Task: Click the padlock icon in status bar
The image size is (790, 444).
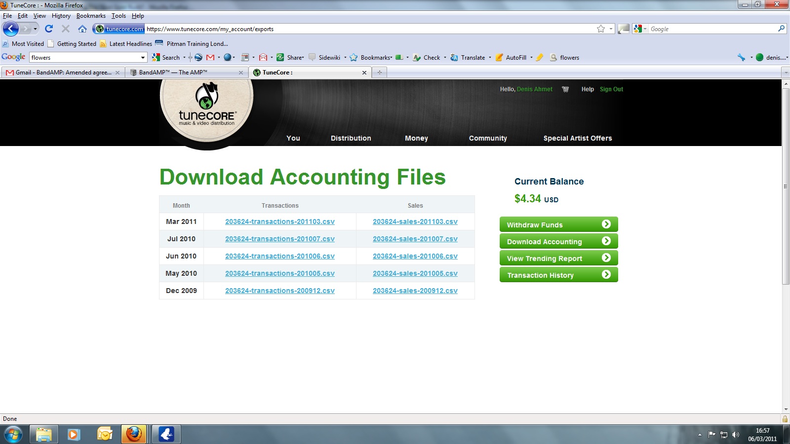Action: pos(785,419)
